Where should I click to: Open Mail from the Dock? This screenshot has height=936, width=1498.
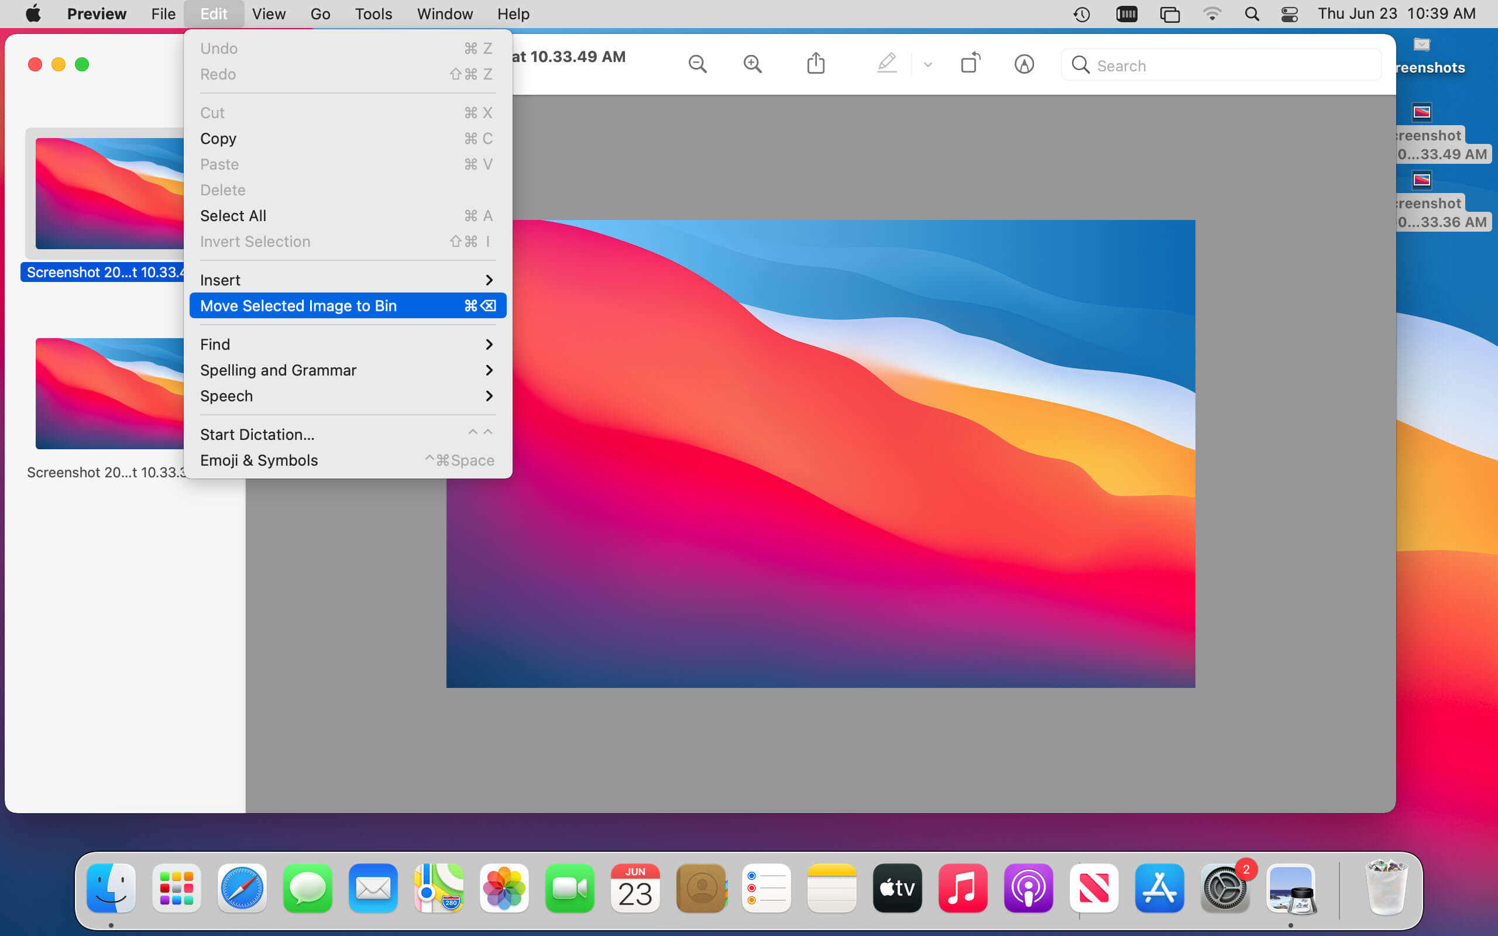373,889
